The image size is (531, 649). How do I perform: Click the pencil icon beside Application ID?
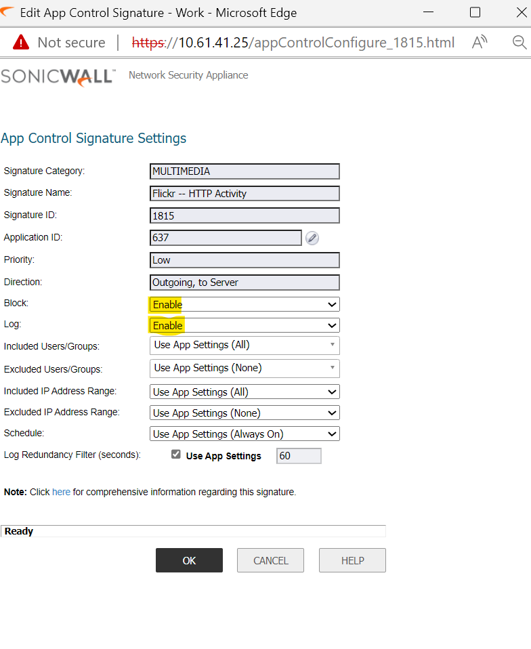pyautogui.click(x=312, y=238)
